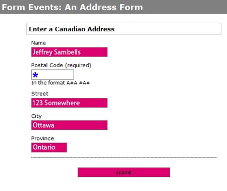Click the bordered legend box around the form title
The width and height of the screenshot is (227, 191).
(124, 29)
